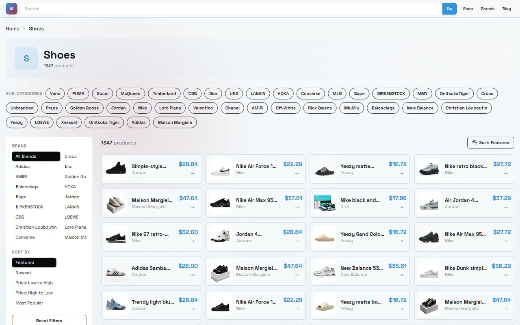Viewport: 520px width, 325px height.
Task: Click the breadcrumb chevron separator icon
Action: click(x=24, y=29)
